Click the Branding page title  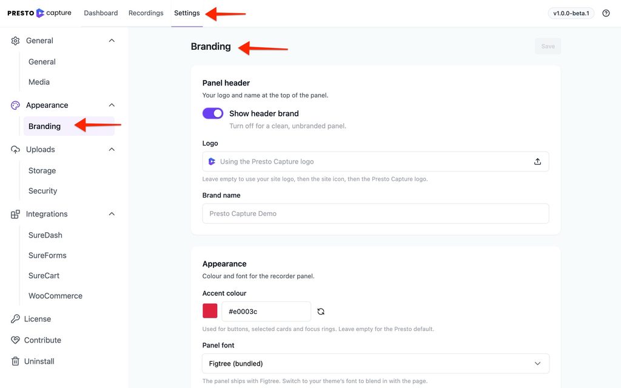(x=210, y=47)
